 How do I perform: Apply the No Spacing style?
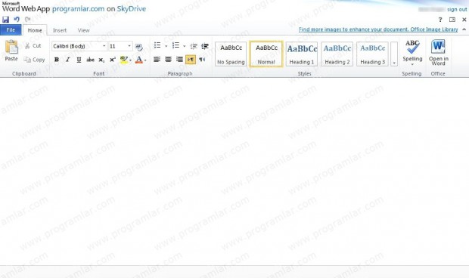click(x=231, y=54)
